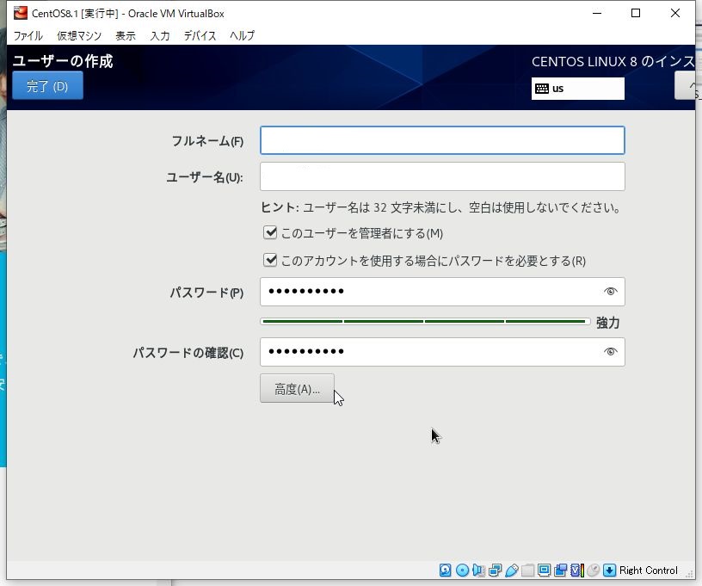
Task: Open the 仮想マシン menu
Action: point(79,35)
